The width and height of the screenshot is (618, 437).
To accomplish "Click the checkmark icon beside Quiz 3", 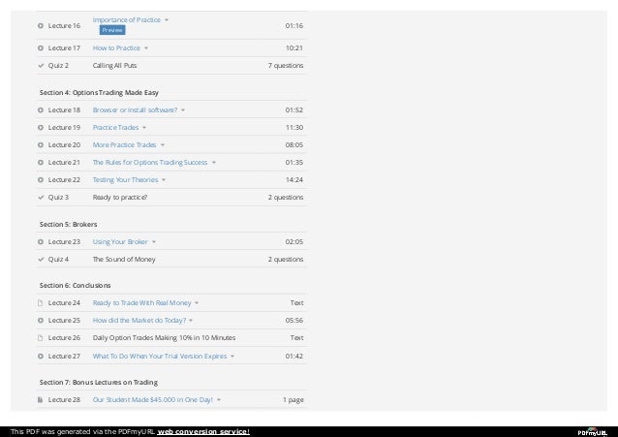I will point(41,198).
